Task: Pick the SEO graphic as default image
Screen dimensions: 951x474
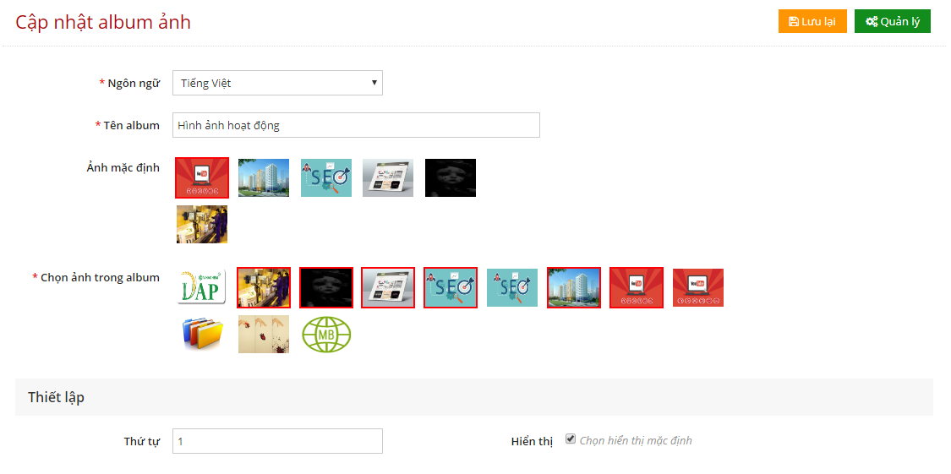Action: [326, 177]
